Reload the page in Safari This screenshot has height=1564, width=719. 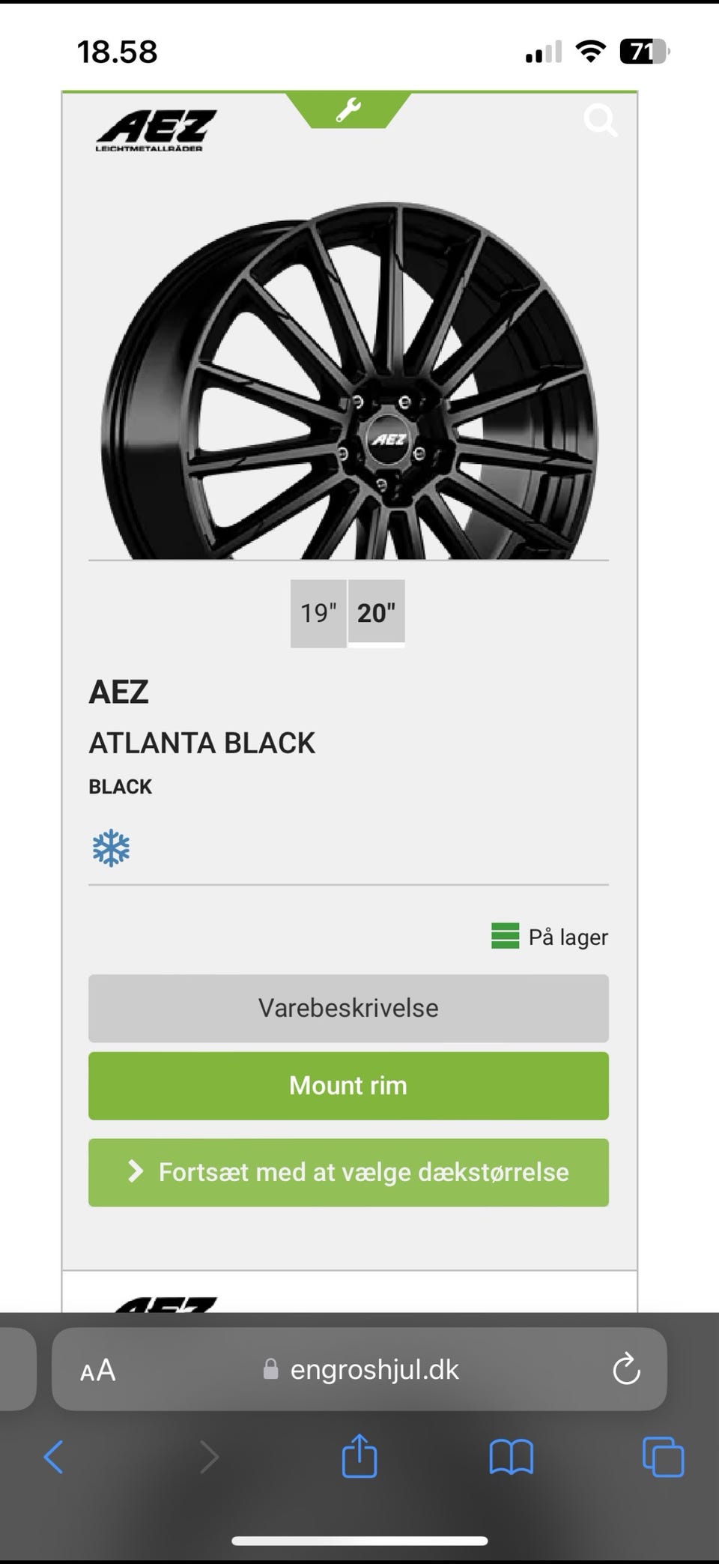pyautogui.click(x=625, y=1369)
